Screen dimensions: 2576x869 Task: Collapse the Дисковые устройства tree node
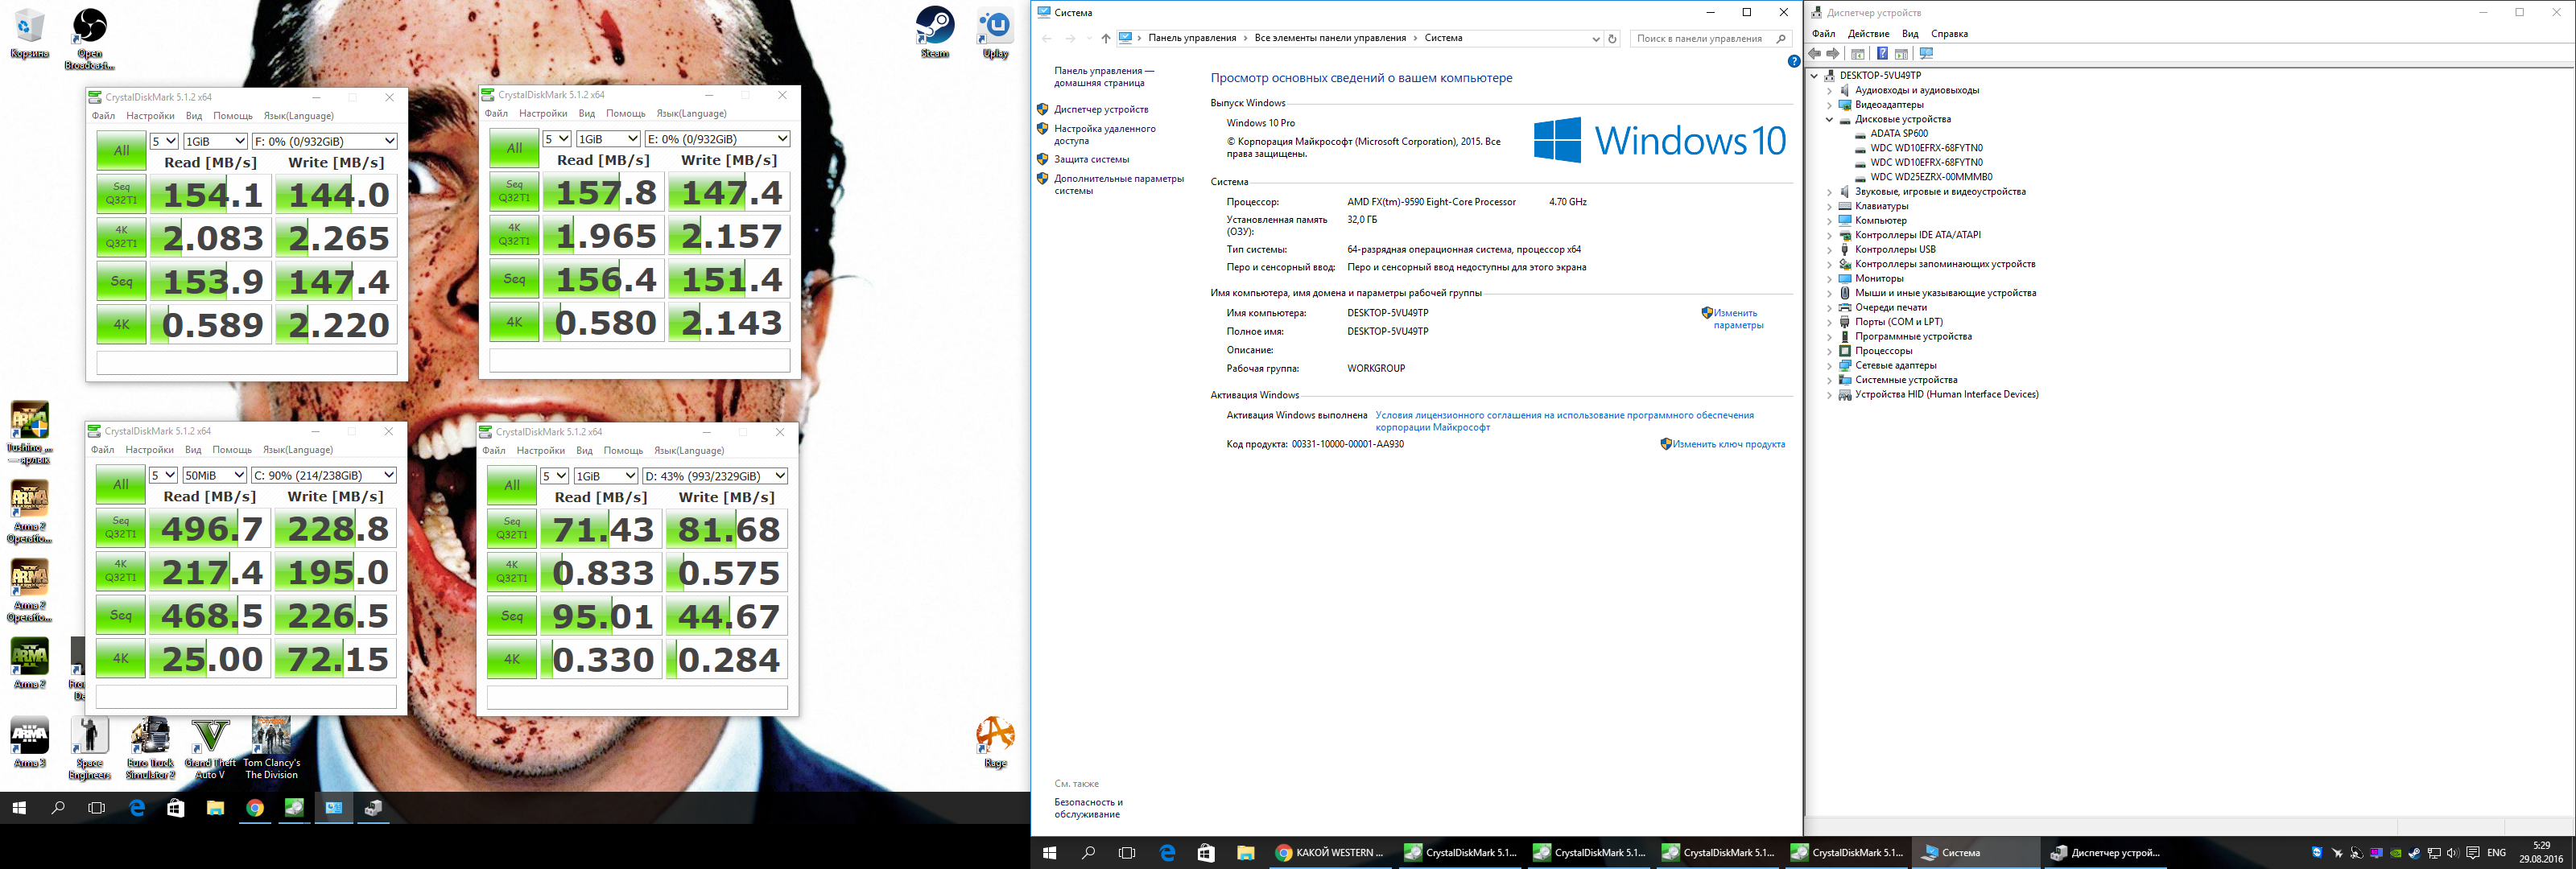(1829, 119)
